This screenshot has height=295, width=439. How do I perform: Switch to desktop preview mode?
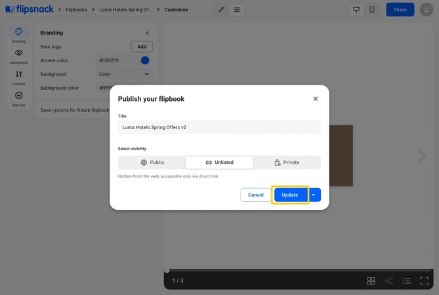pyautogui.click(x=356, y=10)
